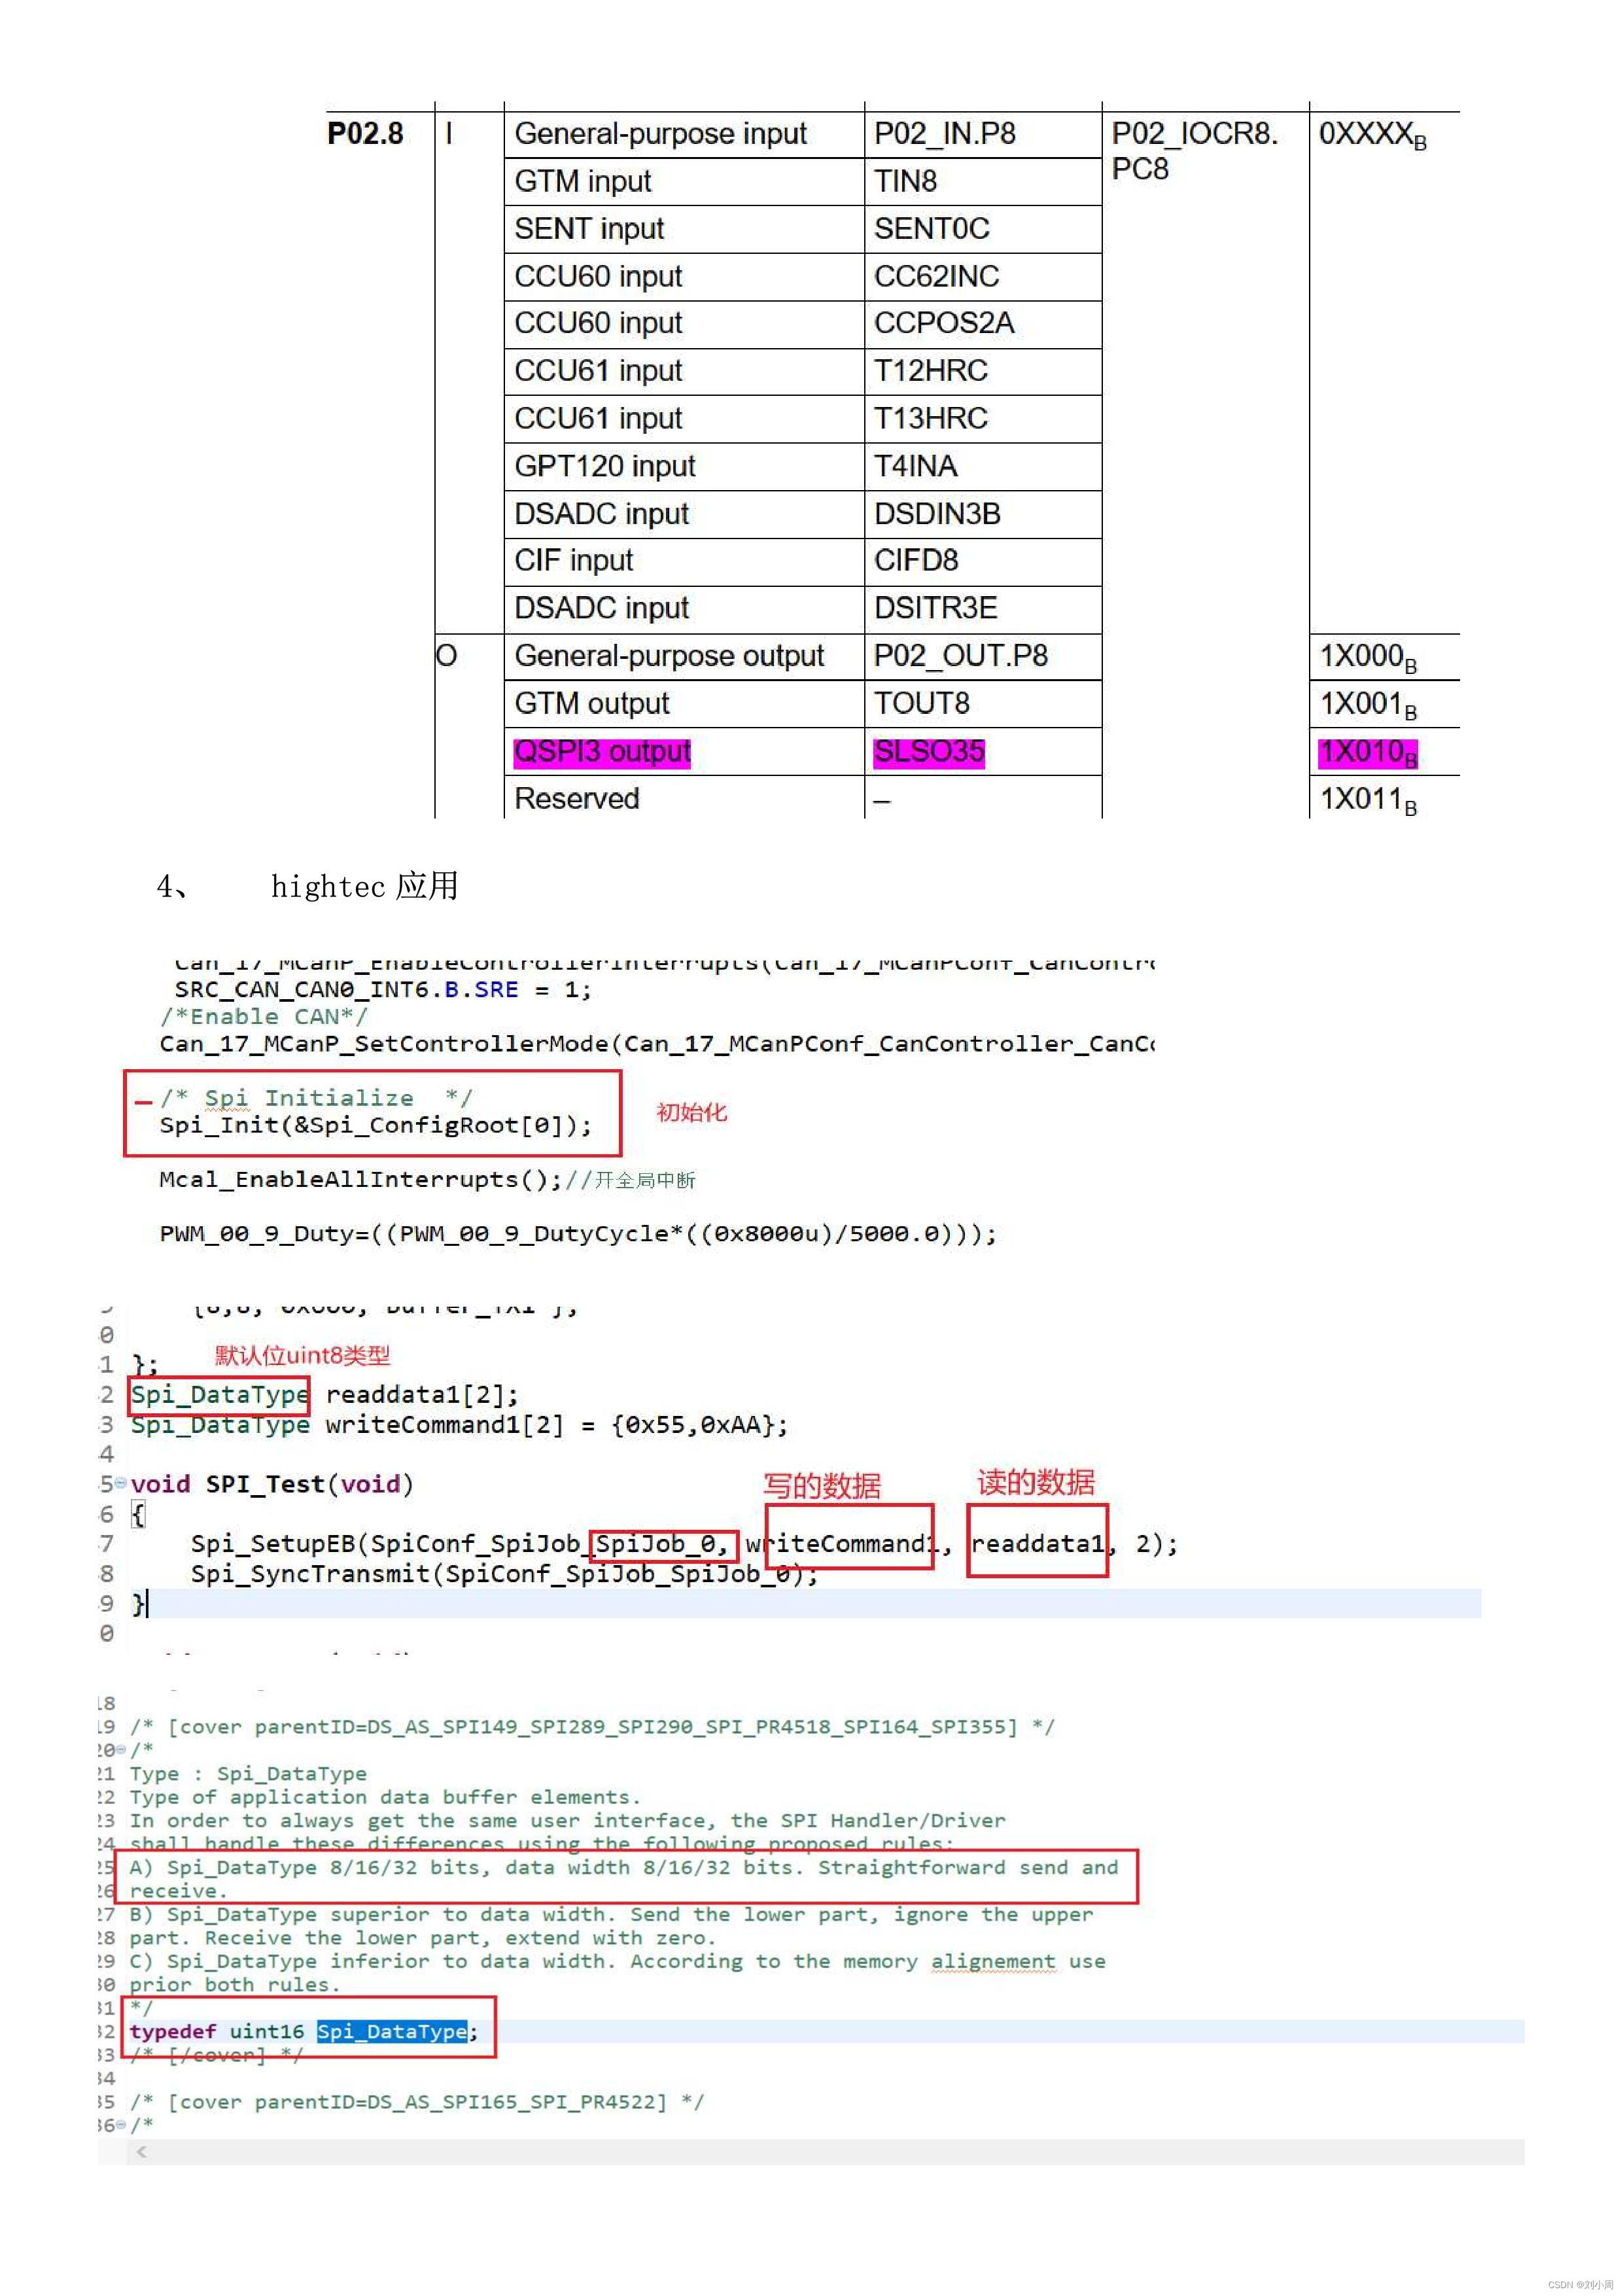Screen dimensions: 1623x2296
Task: Click the 0XXXXB value
Action: [1372, 135]
